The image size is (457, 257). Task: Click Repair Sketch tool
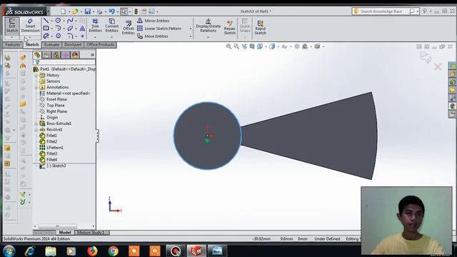(230, 27)
